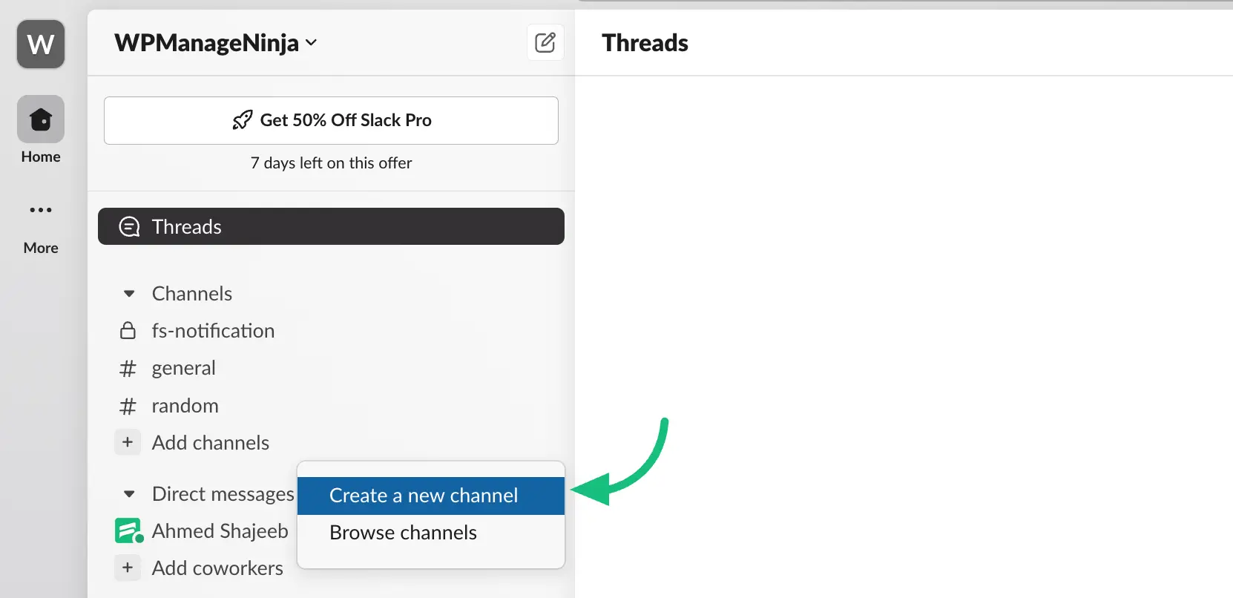Open the More options ellipsis icon
The image size is (1233, 598).
point(41,211)
